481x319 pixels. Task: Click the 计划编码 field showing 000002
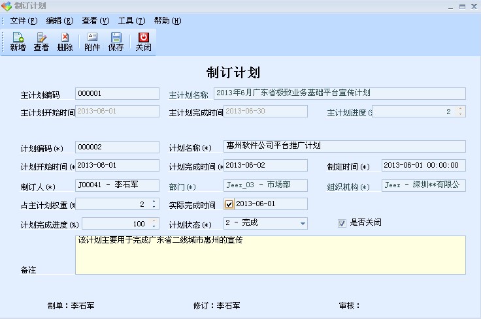[x=117, y=147]
